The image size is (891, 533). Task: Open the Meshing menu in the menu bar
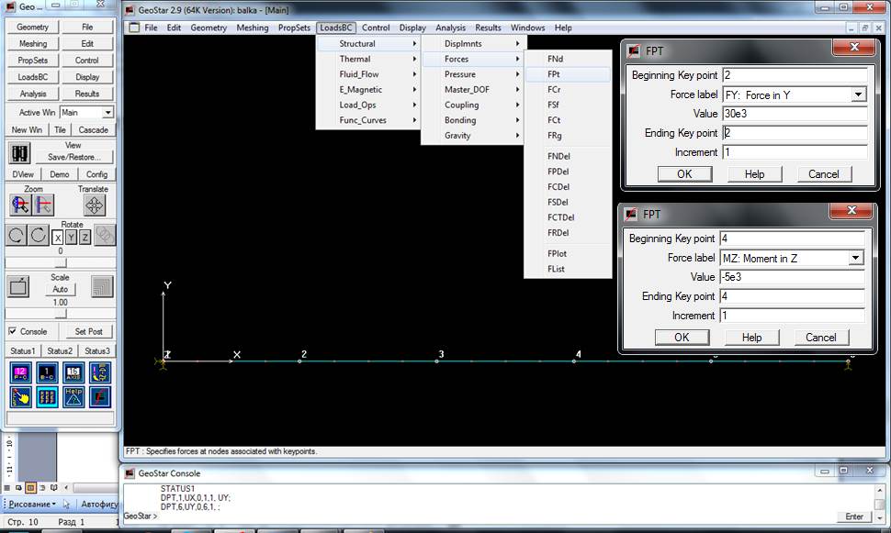point(253,28)
